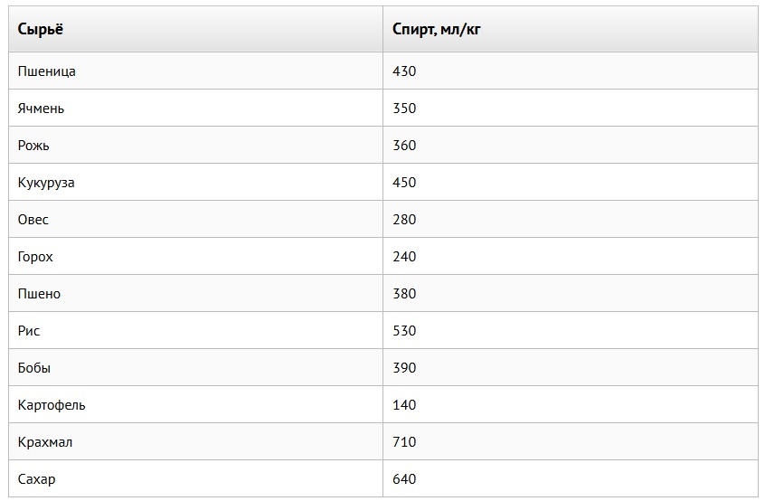Click the 140 value for Картофель
765x501 pixels.
404,405
